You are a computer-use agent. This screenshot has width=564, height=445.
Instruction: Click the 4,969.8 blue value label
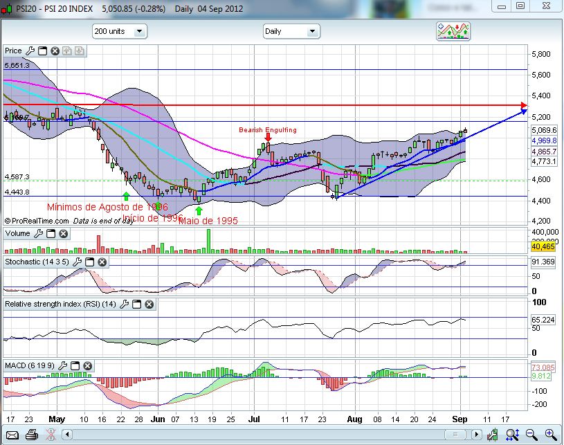coord(544,140)
